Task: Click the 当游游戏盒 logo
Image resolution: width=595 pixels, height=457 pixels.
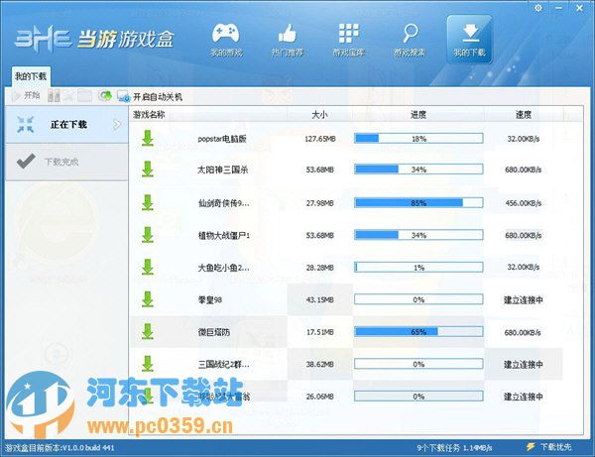Action: click(94, 39)
